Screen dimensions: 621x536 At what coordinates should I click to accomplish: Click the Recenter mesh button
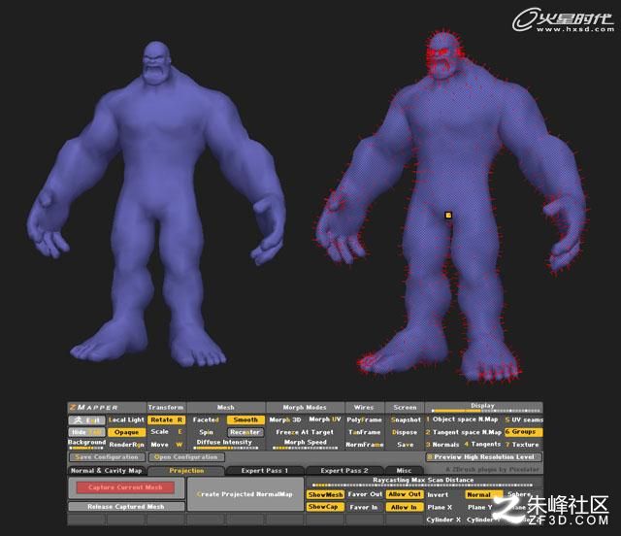coord(245,432)
